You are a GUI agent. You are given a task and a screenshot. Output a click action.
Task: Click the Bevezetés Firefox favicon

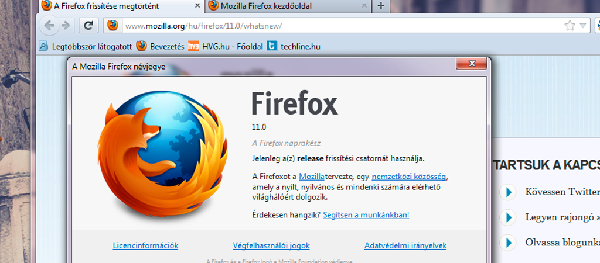tap(142, 46)
